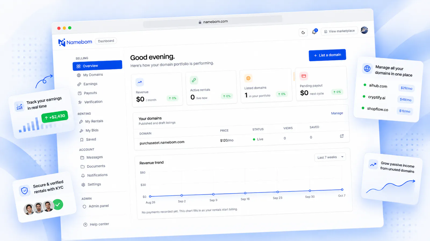Image resolution: width=430 pixels, height=241 pixels.
Task: Click the namebom.com address bar
Action: pyautogui.click(x=213, y=22)
